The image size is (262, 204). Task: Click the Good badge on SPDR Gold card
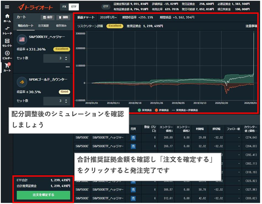(x=64, y=91)
